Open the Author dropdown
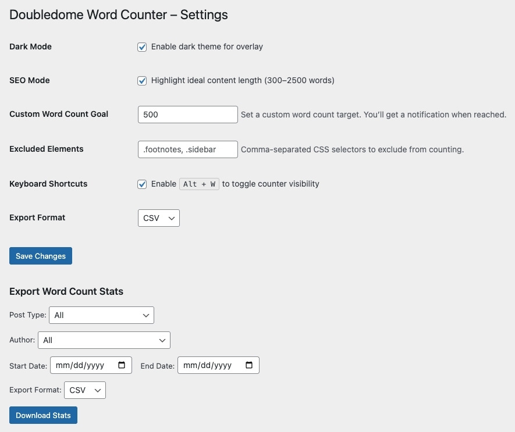 coord(104,340)
